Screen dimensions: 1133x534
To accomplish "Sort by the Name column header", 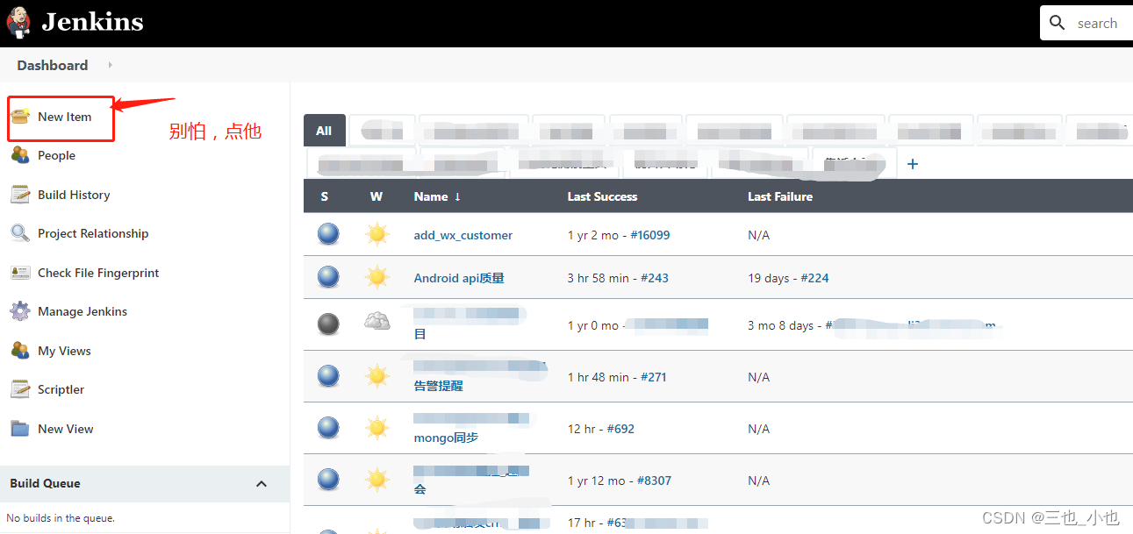I will 438,196.
